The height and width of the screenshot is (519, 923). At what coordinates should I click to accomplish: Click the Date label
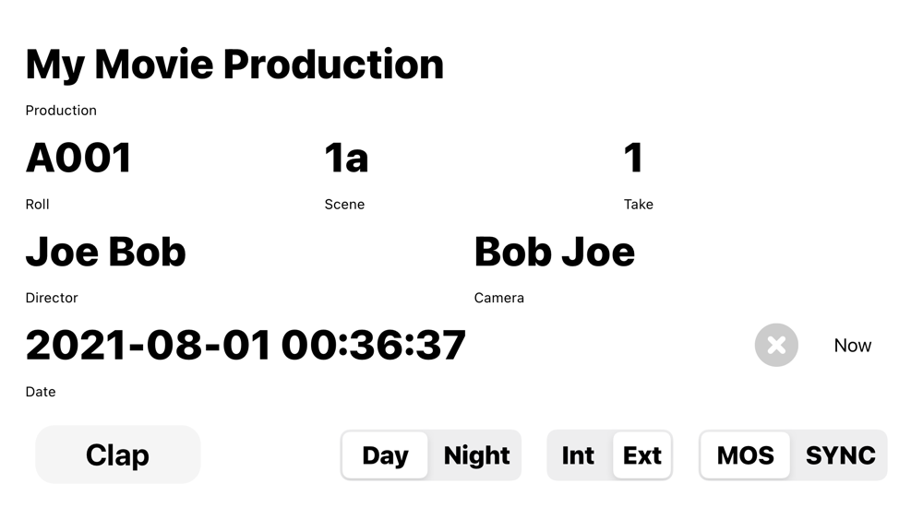41,392
